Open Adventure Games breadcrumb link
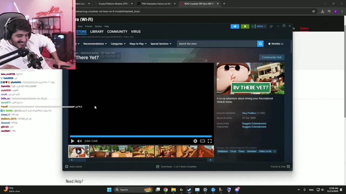This screenshot has height=194, width=346. pos(89,53)
